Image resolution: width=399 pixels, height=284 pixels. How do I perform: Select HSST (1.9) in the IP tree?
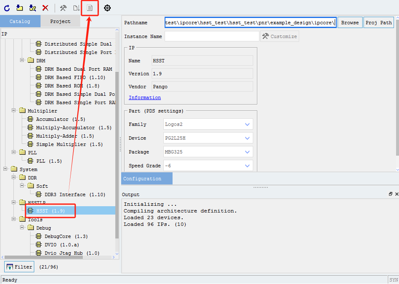(x=51, y=211)
